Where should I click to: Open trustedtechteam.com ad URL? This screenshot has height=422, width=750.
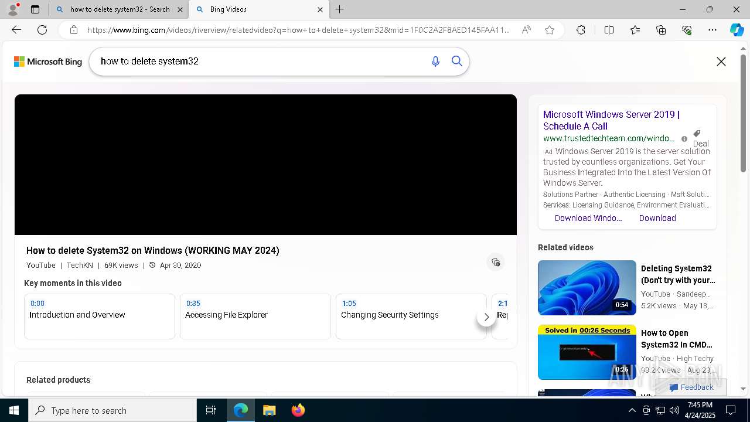point(609,138)
